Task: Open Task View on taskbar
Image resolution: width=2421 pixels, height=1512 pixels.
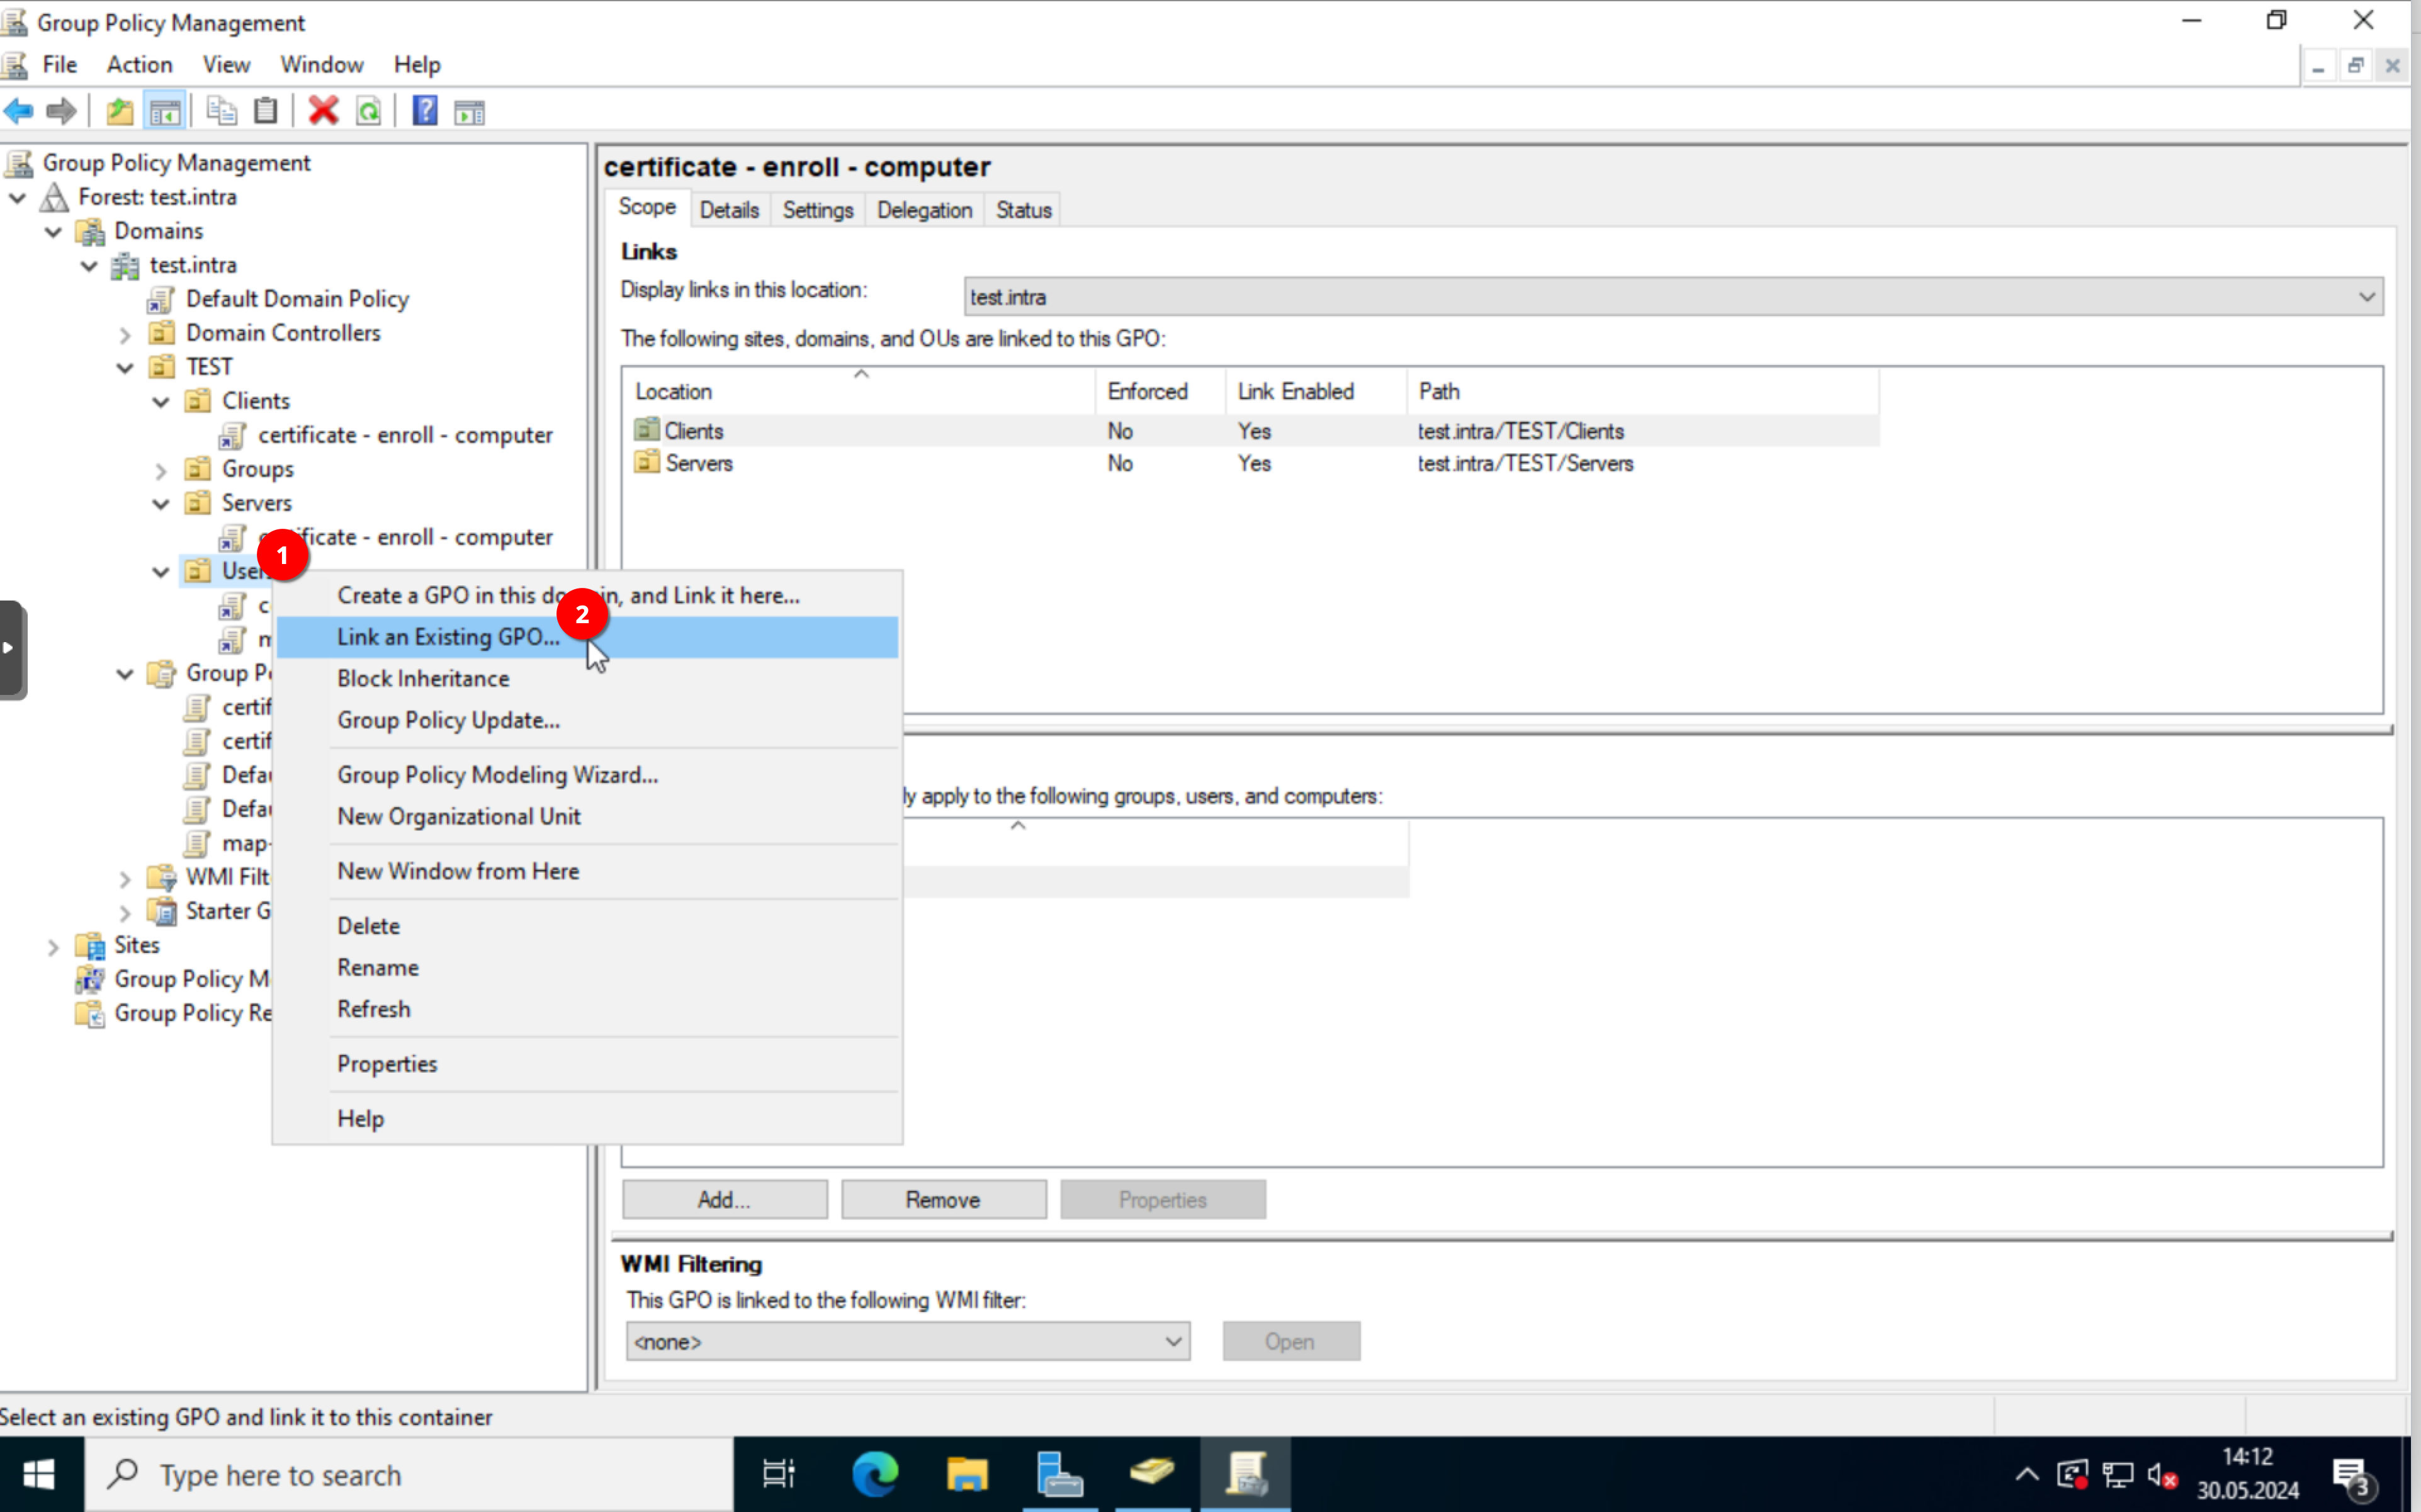Action: click(x=779, y=1474)
